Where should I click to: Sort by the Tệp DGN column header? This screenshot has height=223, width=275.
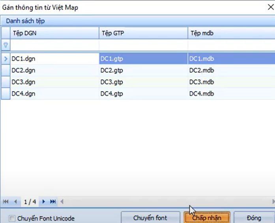tap(54, 33)
